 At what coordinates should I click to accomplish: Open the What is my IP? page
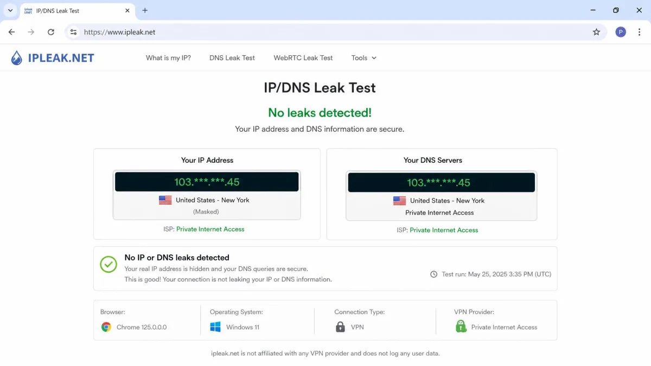(x=168, y=58)
